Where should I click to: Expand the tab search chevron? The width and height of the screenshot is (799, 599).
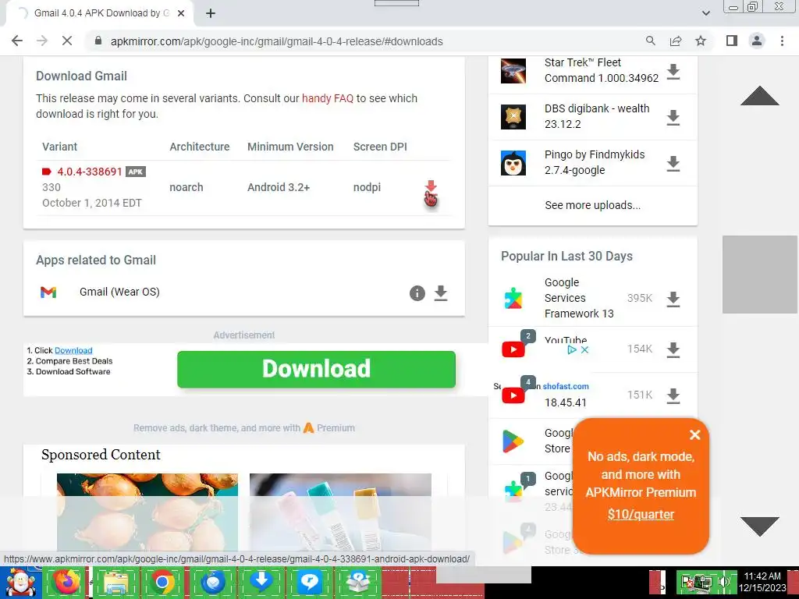706,13
